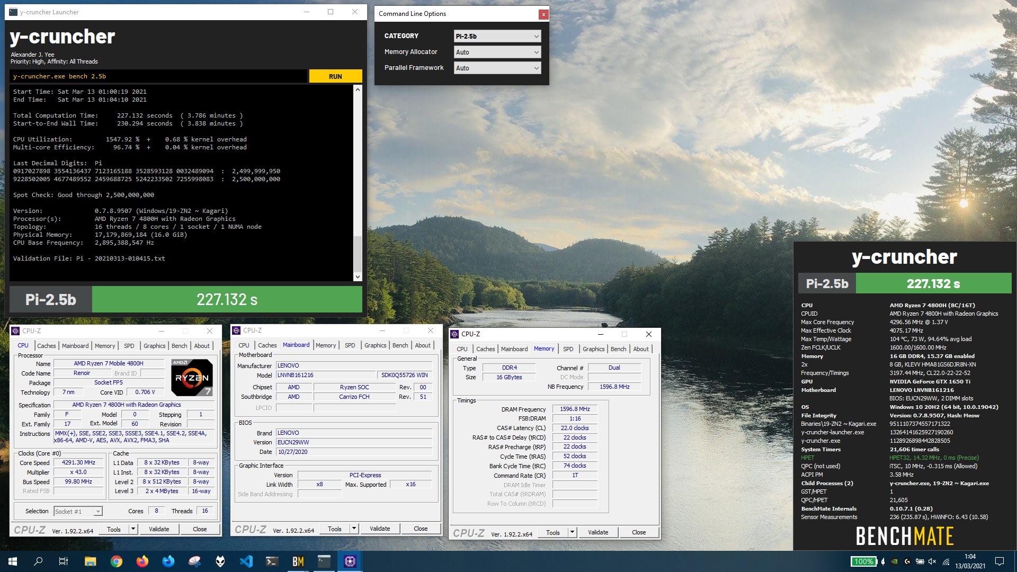The width and height of the screenshot is (1017, 572).
Task: Launch Visual Studio Code from the taskbar
Action: point(246,561)
